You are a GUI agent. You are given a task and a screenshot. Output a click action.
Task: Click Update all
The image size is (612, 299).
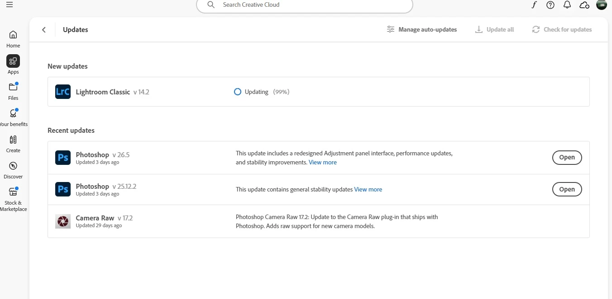494,29
